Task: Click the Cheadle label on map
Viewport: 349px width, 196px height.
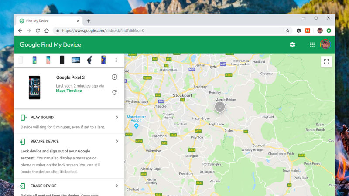Action: click(x=160, y=106)
